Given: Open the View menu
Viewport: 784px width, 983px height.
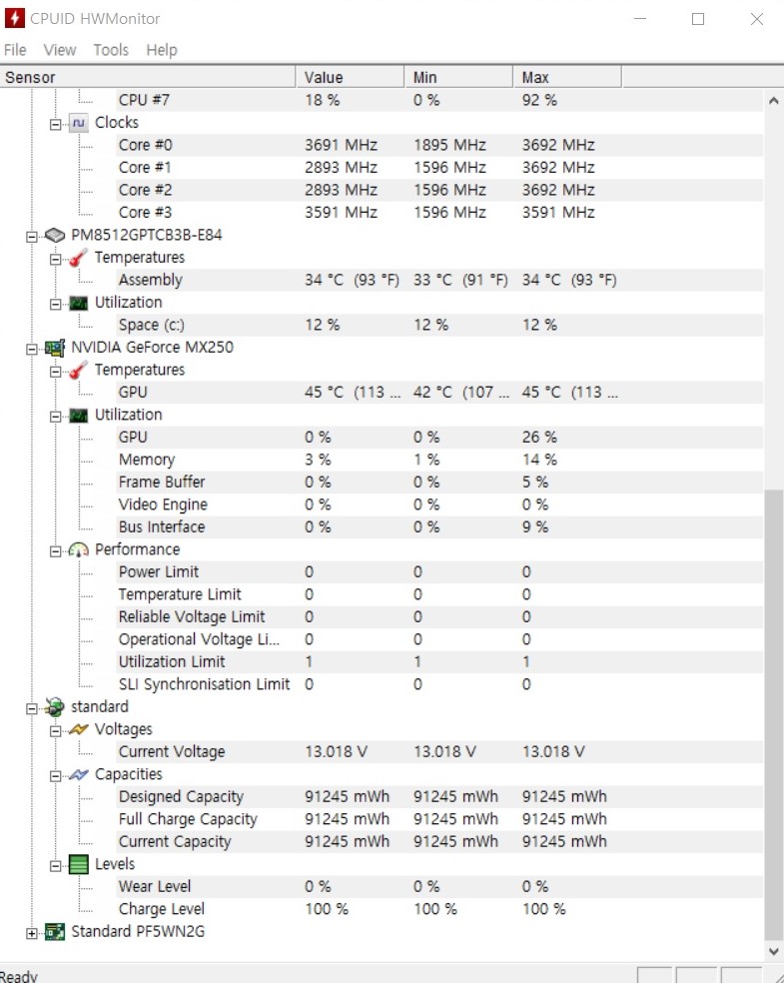Looking at the screenshot, I should (x=60, y=50).
